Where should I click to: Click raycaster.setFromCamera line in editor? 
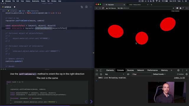pyautogui.click(x=25, y=21)
